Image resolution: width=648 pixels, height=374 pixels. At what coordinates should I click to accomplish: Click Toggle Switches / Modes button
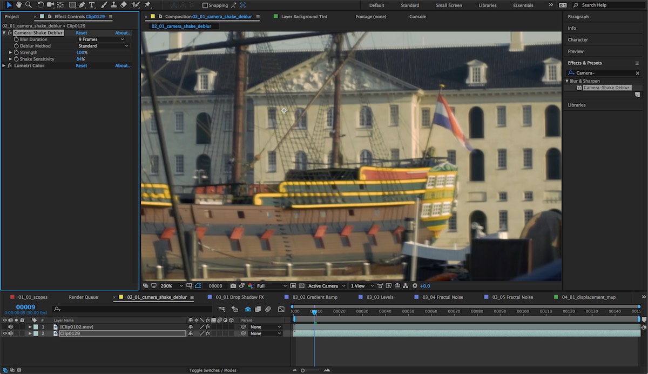[212, 370]
